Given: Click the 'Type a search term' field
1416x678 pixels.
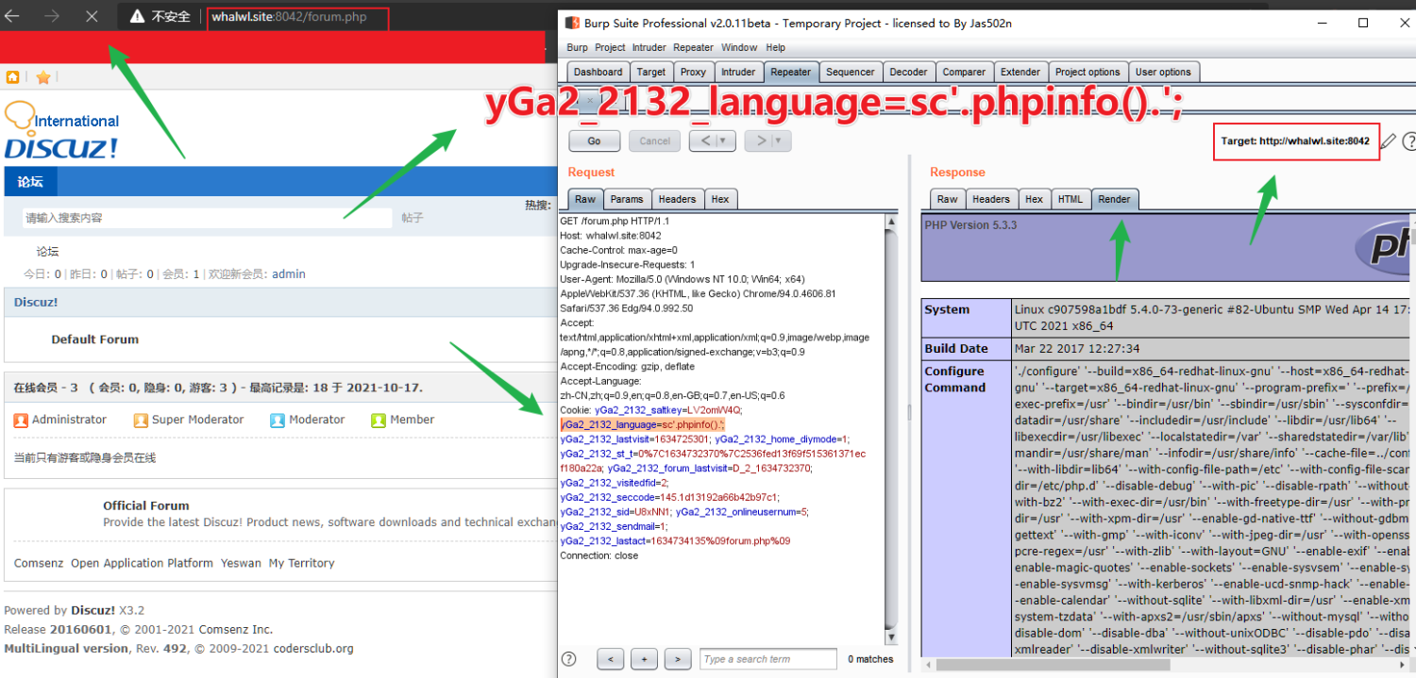Looking at the screenshot, I should pos(768,658).
